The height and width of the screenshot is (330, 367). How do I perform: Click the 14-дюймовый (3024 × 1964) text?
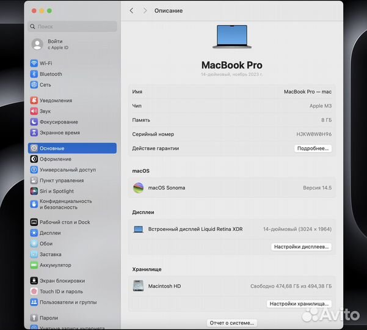pos(297,229)
